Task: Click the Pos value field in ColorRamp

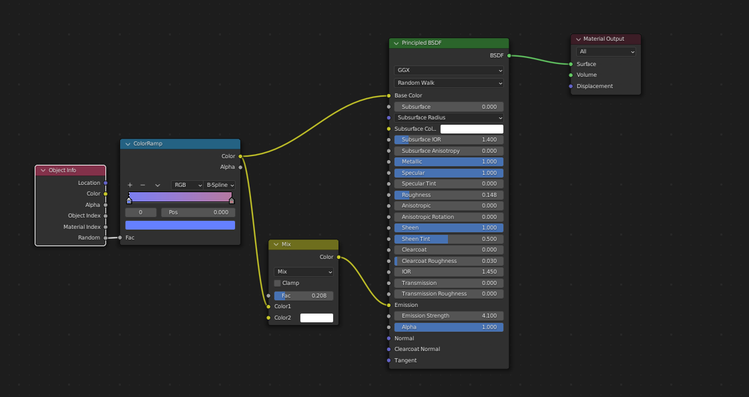Action: coord(198,212)
